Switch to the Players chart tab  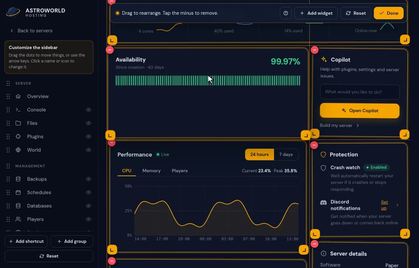point(180,171)
